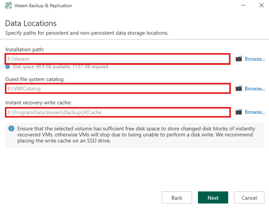Click the write cache SSD recommendation message
This screenshot has width=269, height=208.
pos(136,134)
